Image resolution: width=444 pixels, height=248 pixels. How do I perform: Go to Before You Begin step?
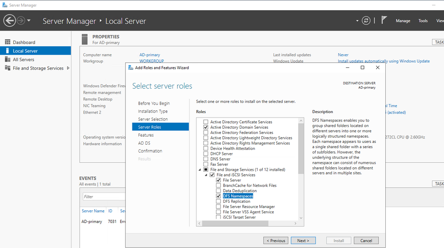click(154, 103)
